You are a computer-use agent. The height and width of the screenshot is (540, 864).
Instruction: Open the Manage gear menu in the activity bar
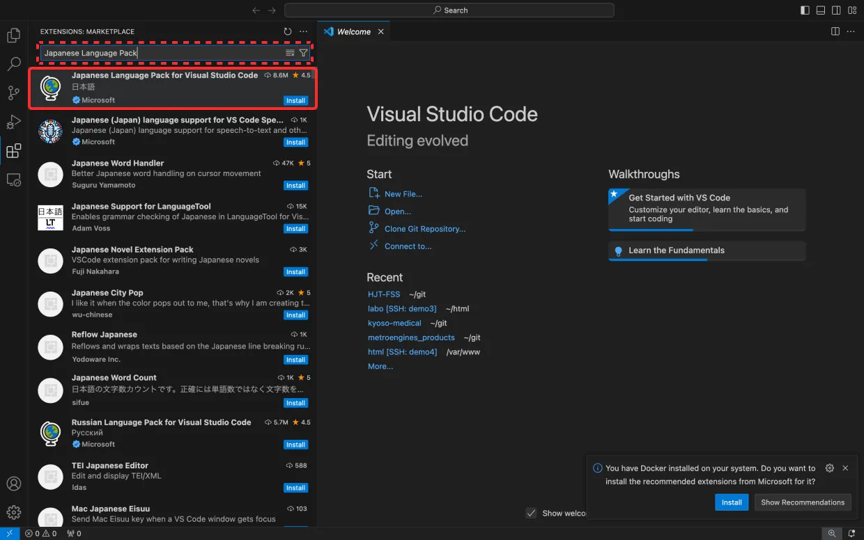pyautogui.click(x=13, y=512)
